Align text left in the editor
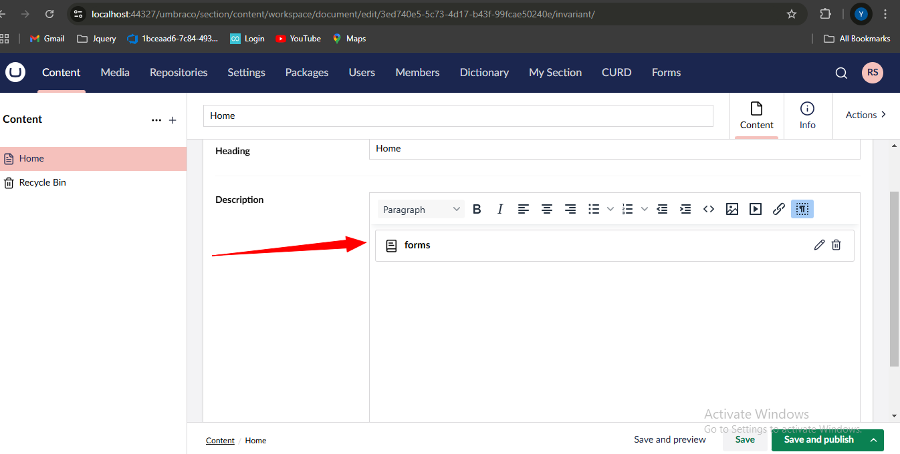 tap(524, 209)
